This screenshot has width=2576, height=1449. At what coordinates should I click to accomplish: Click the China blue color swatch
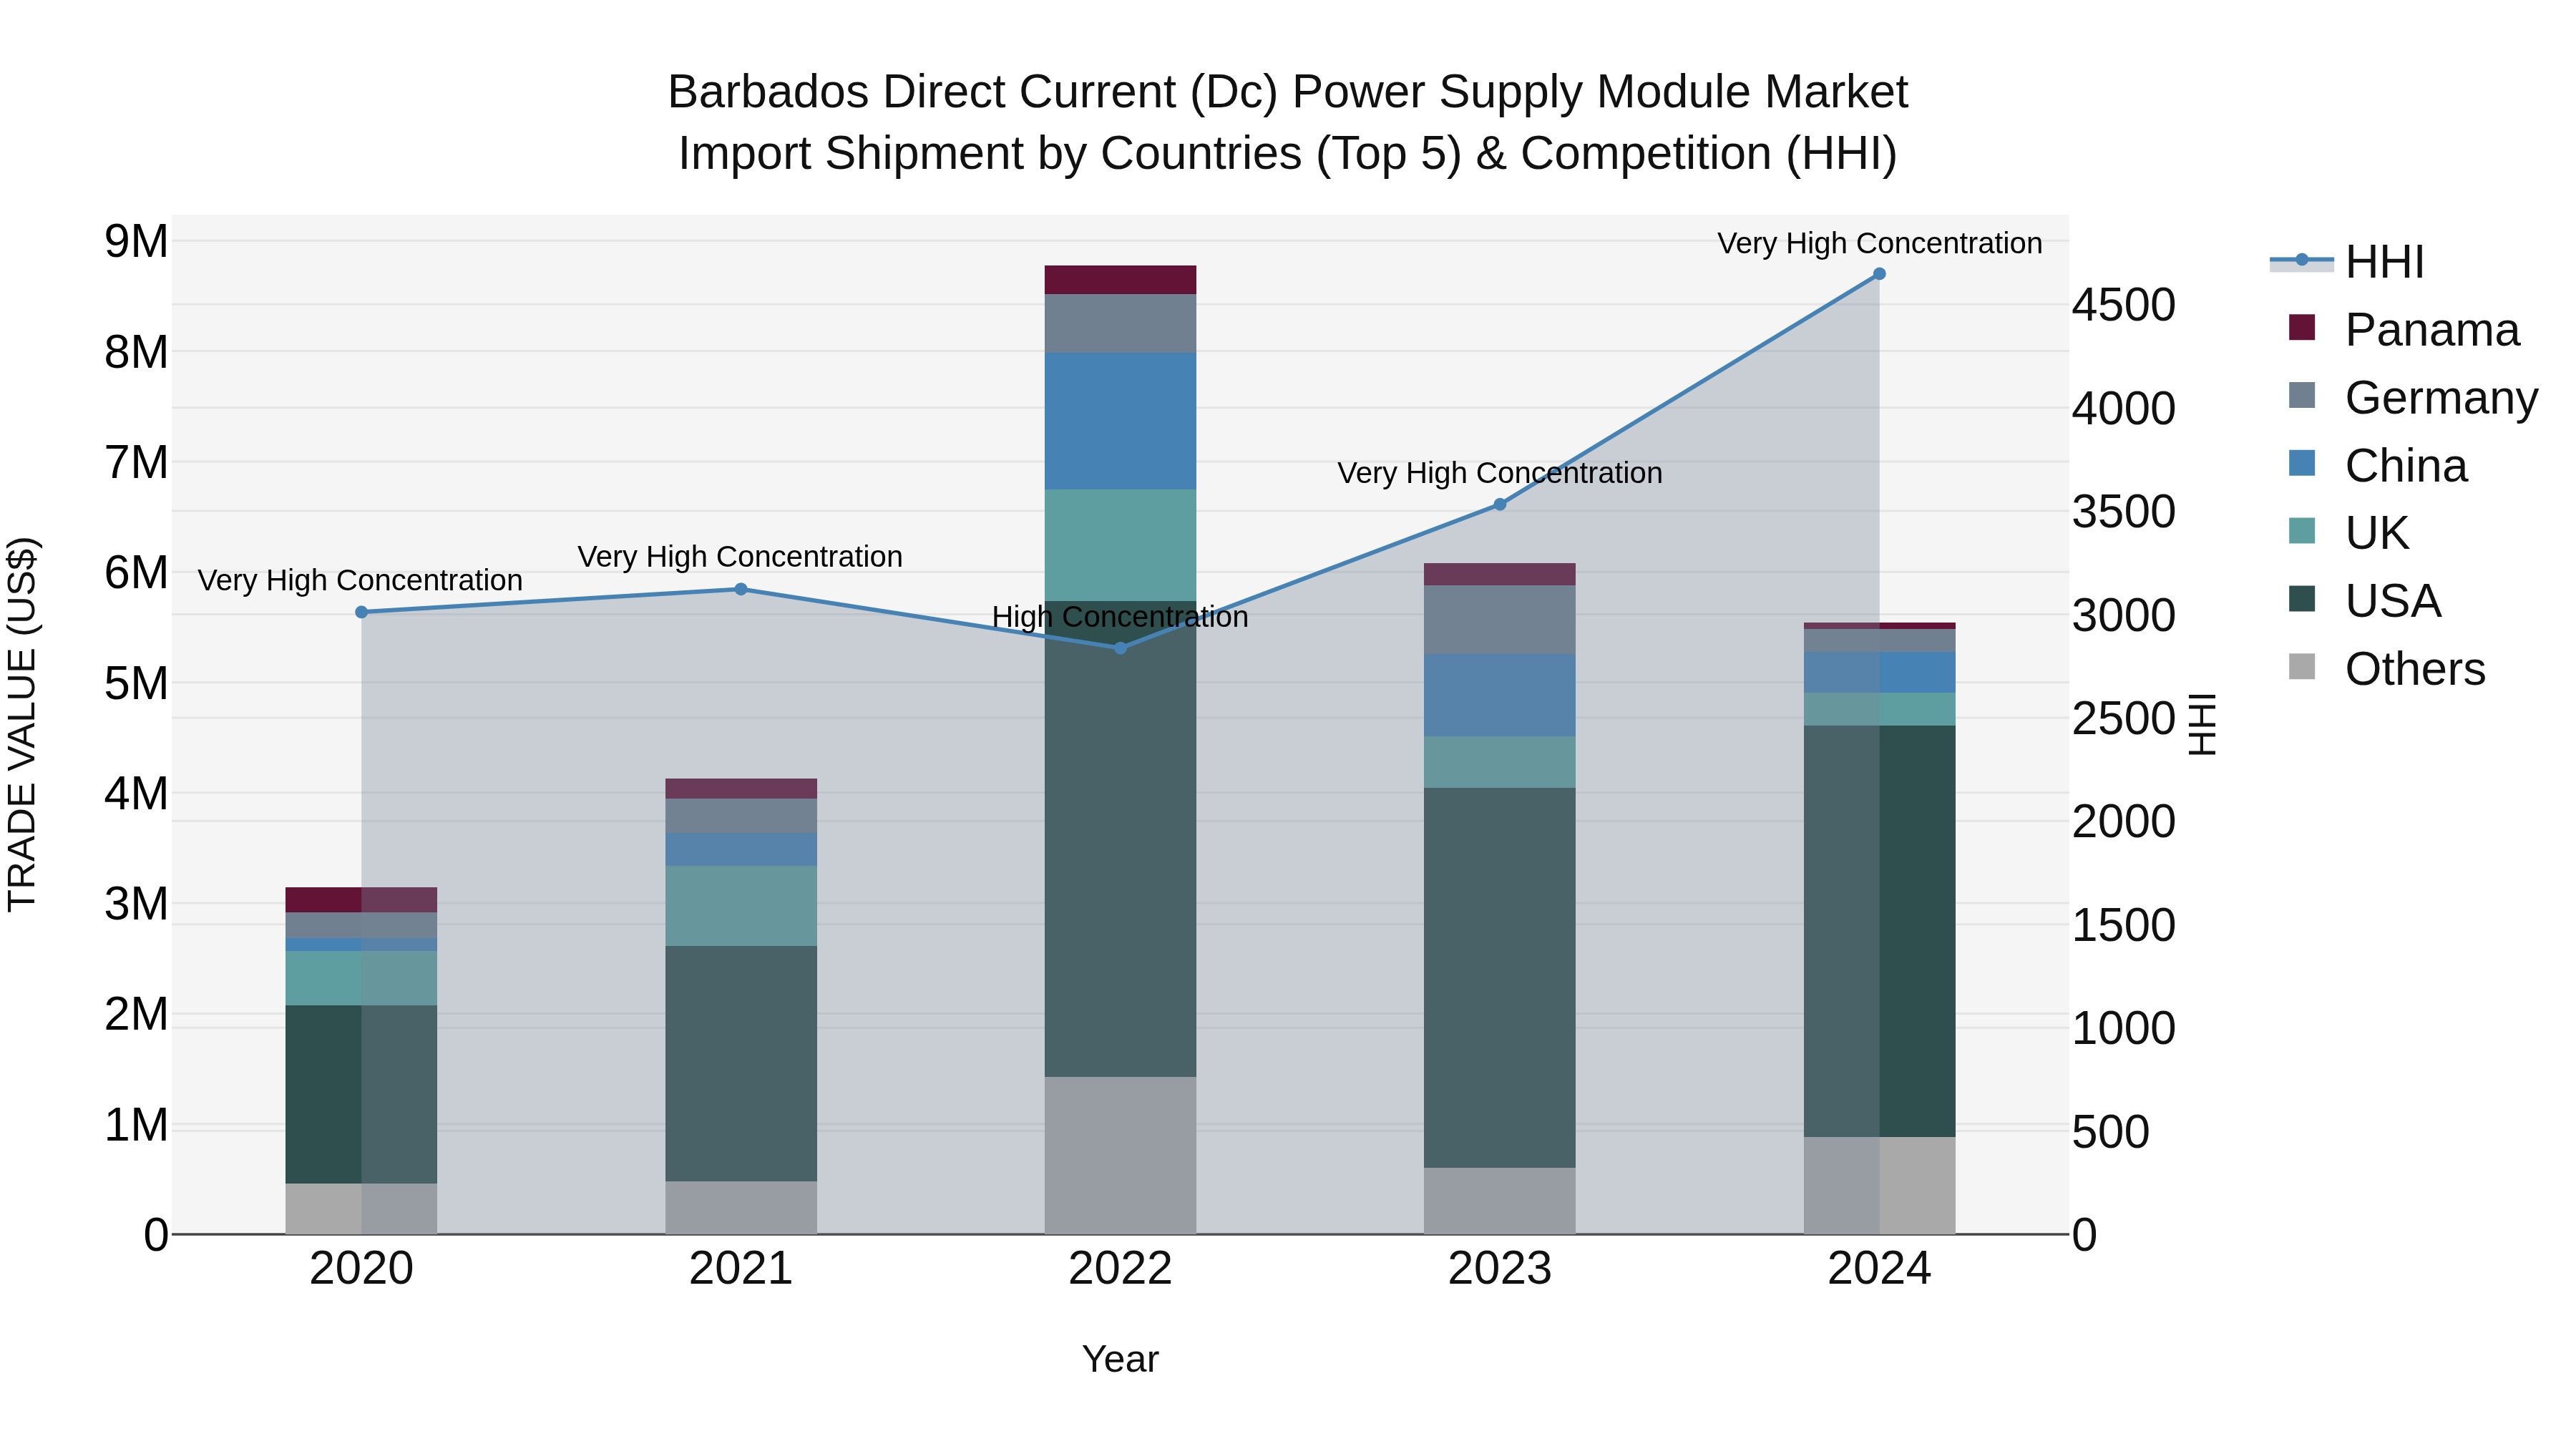tap(2301, 463)
